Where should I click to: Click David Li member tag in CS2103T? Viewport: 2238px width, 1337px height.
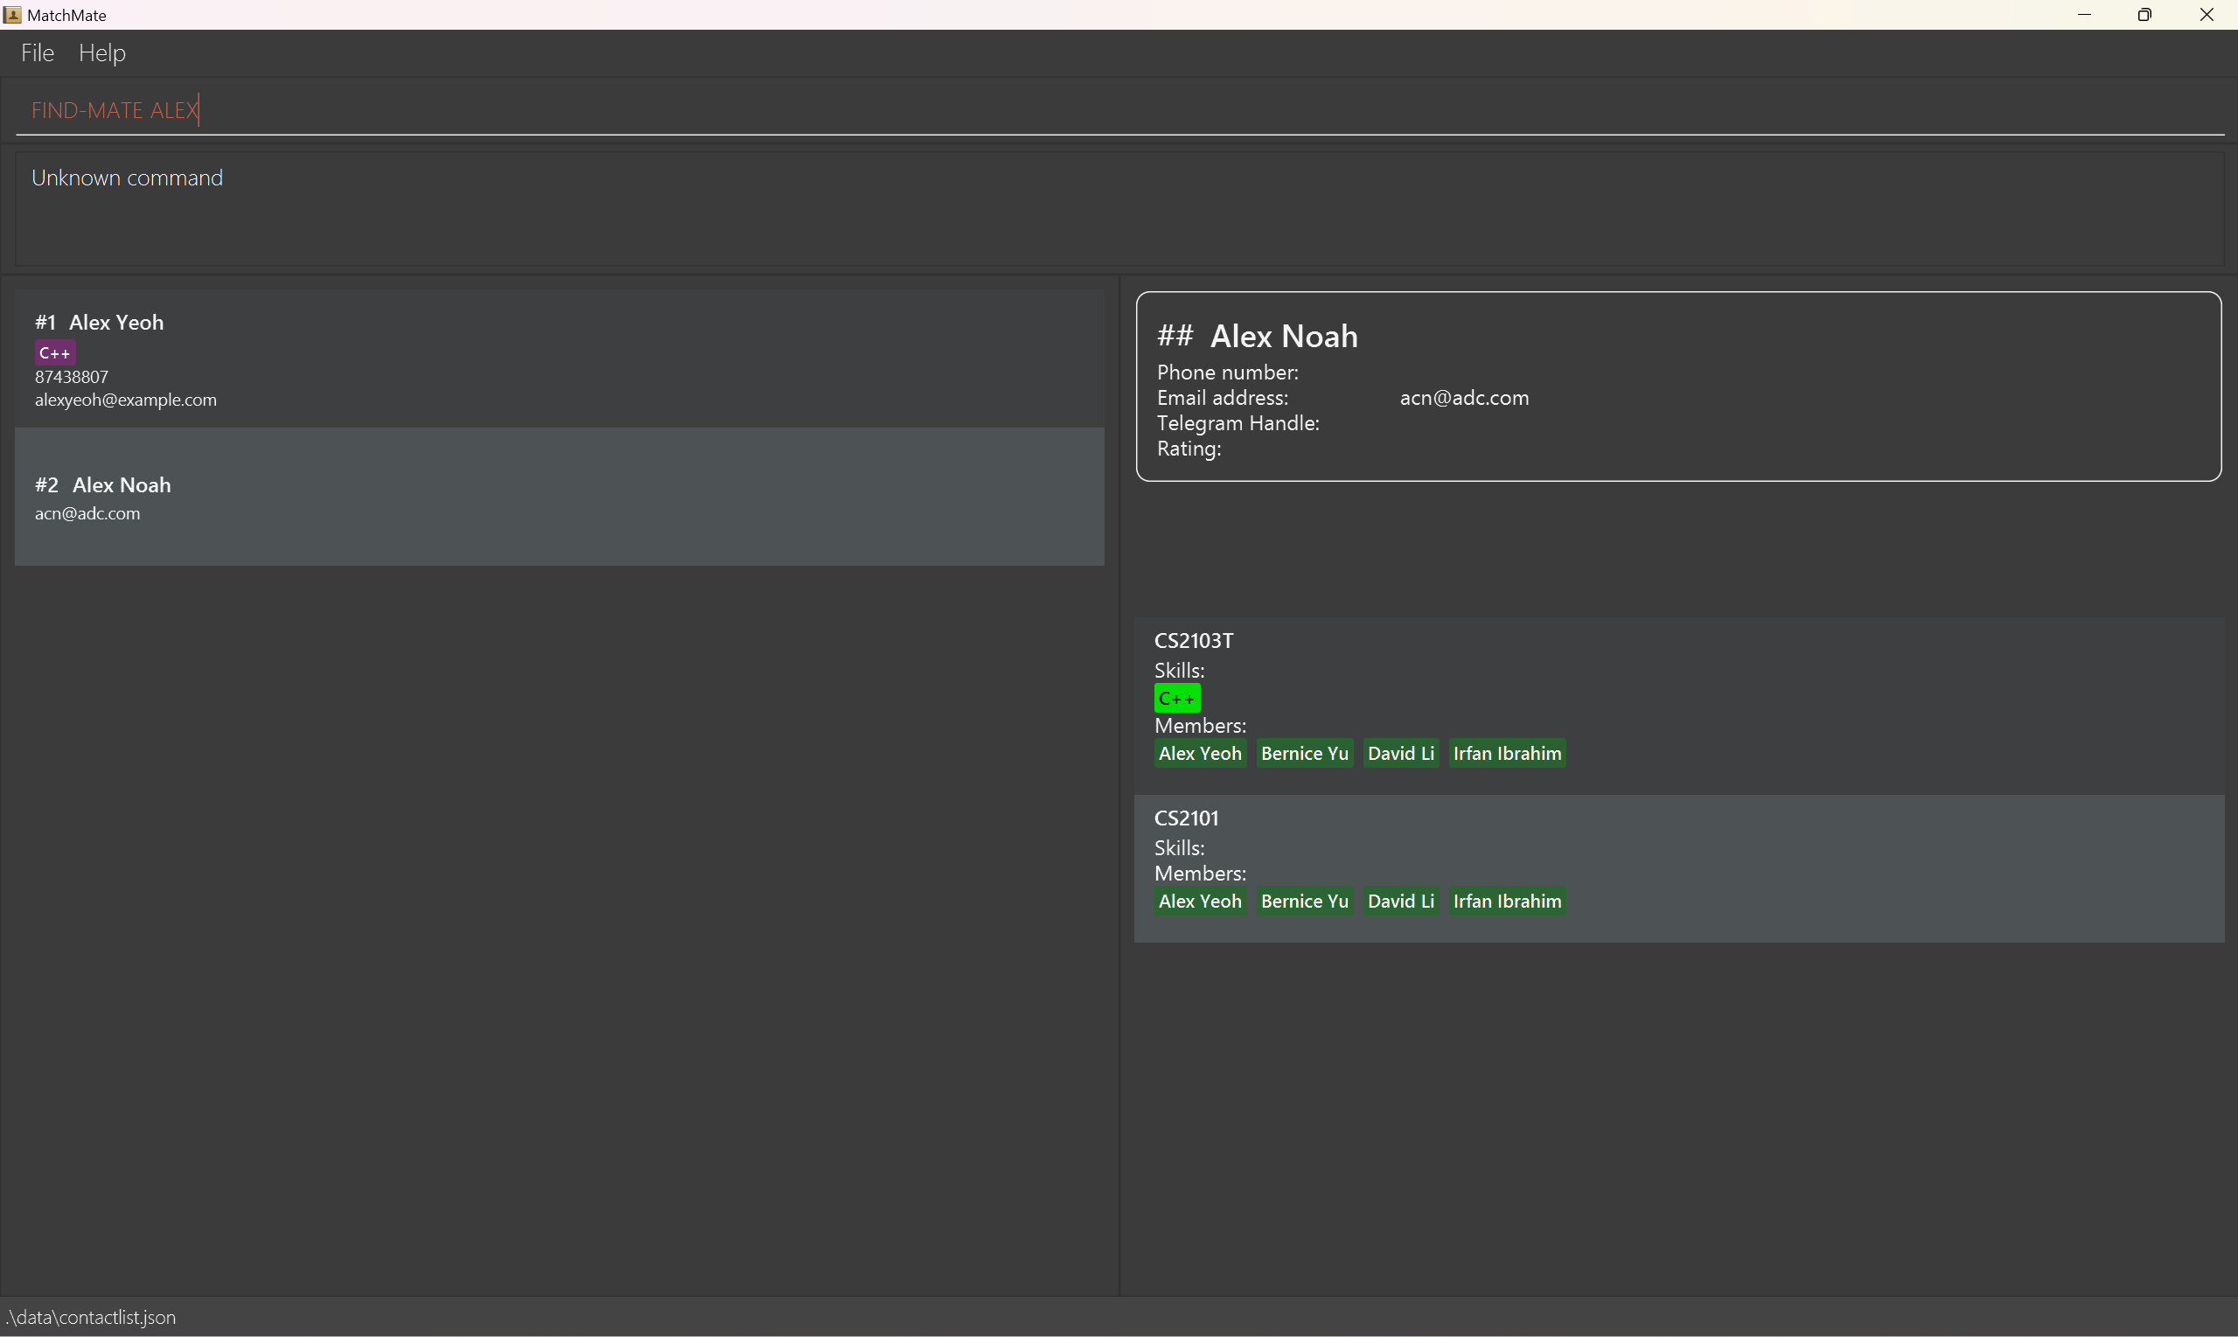pos(1400,753)
